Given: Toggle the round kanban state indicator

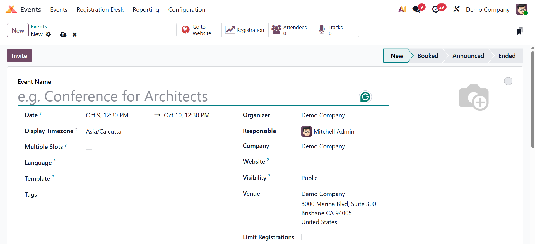Looking at the screenshot, I should point(508,81).
